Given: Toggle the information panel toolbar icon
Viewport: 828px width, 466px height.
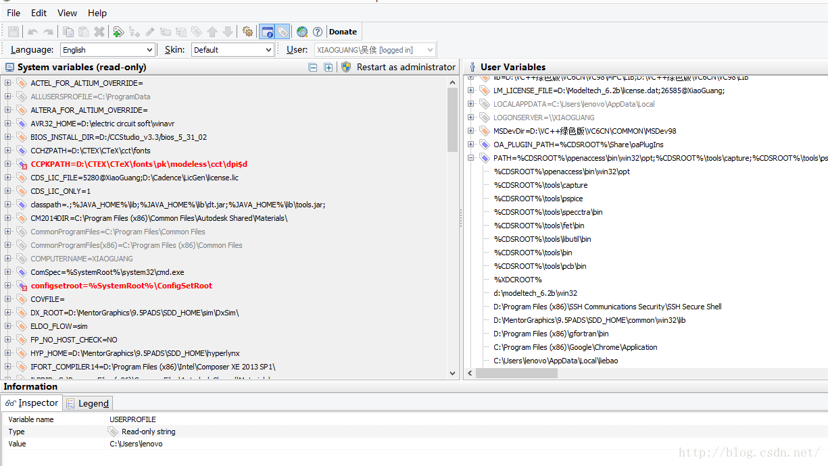Looking at the screenshot, I should tap(267, 32).
